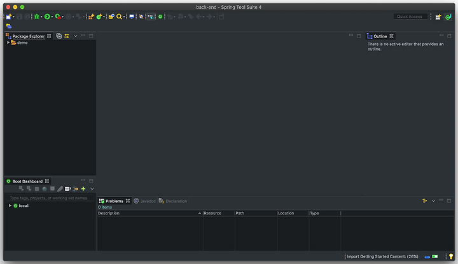The width and height of the screenshot is (458, 264).
Task: Click Boot Dashboard start or restart icon
Action: pos(21,189)
